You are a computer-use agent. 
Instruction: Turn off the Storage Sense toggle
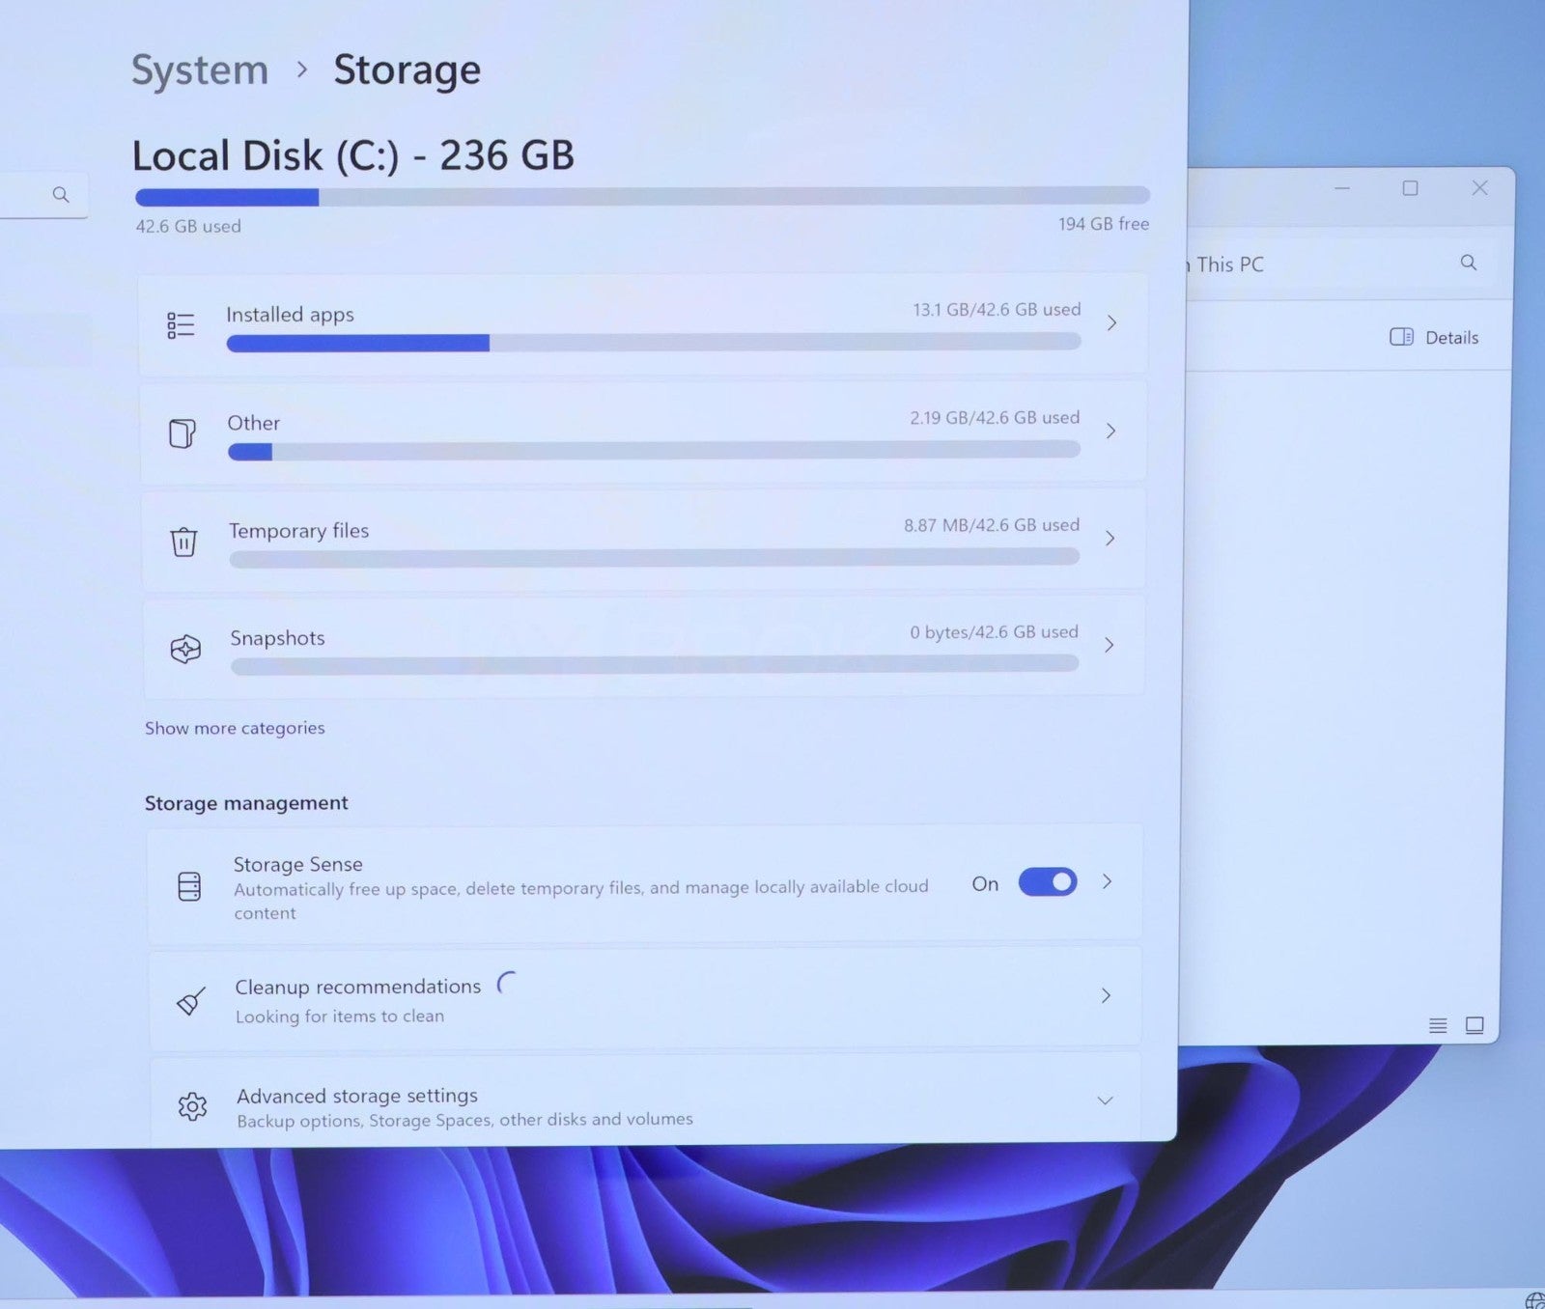(x=1048, y=882)
